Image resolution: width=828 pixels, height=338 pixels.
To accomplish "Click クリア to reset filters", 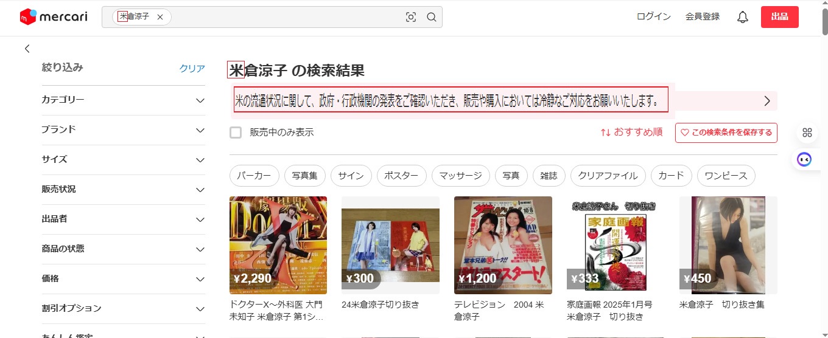I will pyautogui.click(x=192, y=69).
